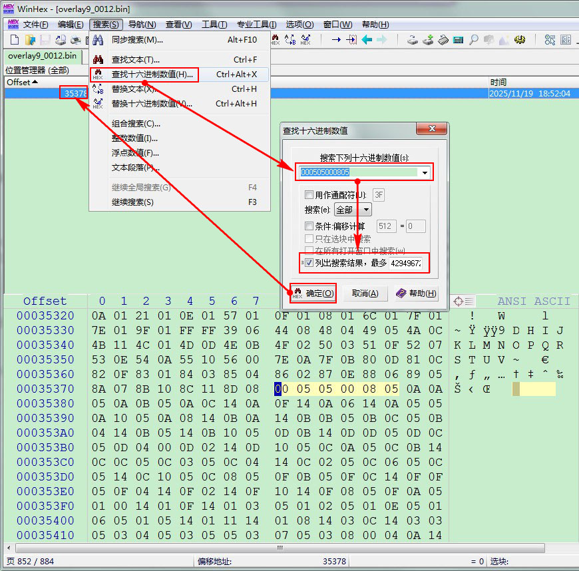Open the 工具(T) menu
Viewport: 579px width, 571px height.
(214, 25)
